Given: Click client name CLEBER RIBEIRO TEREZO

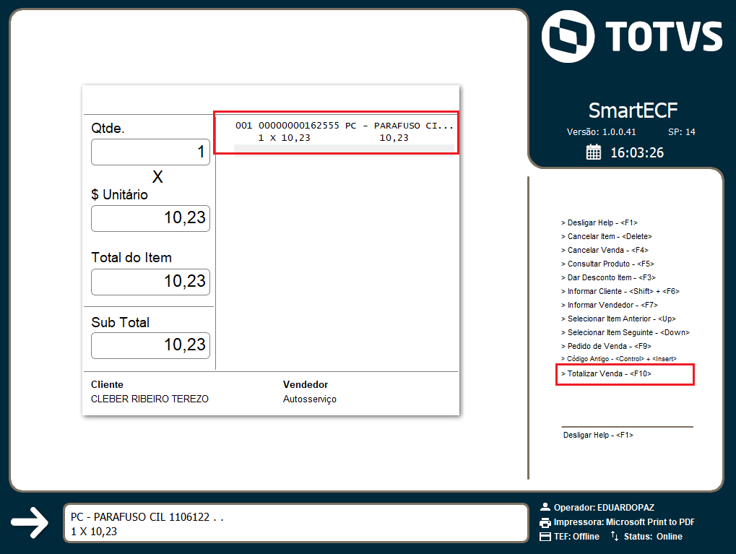Looking at the screenshot, I should [150, 399].
